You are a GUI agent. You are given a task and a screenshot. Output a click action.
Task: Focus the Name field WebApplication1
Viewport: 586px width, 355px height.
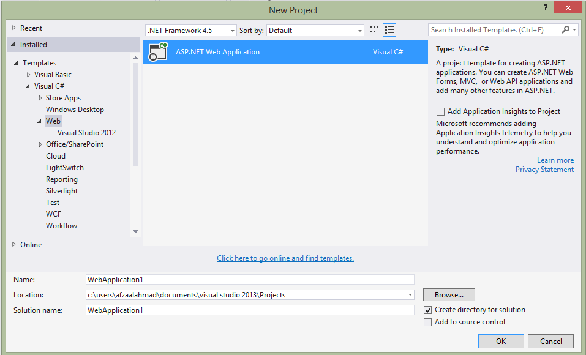[250, 280]
